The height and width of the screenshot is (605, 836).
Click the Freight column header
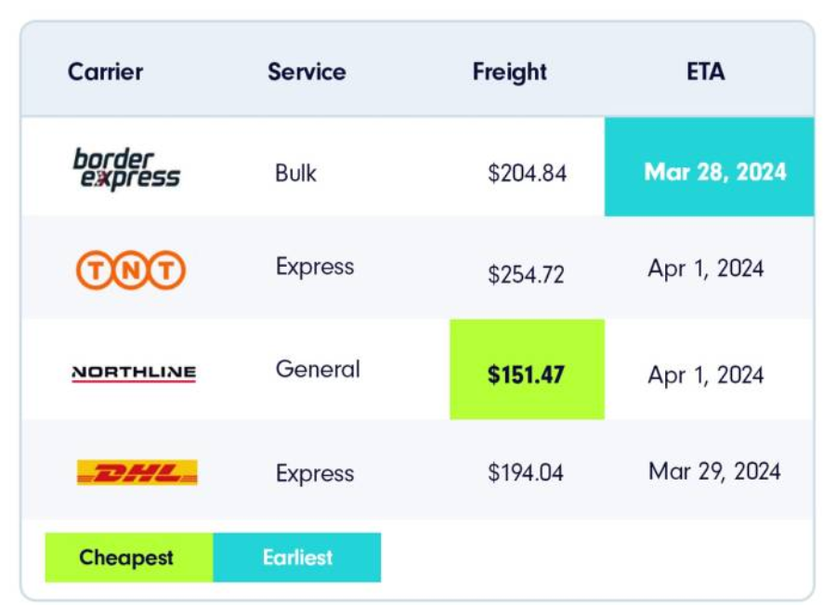click(509, 72)
